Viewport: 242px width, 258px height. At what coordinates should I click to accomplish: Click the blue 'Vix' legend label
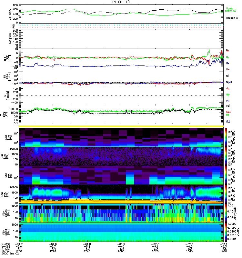click(228, 101)
